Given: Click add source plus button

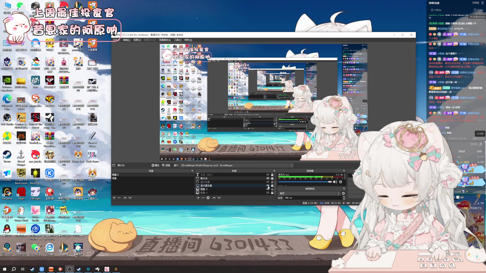Looking at the screenshot, I should pos(198,198).
